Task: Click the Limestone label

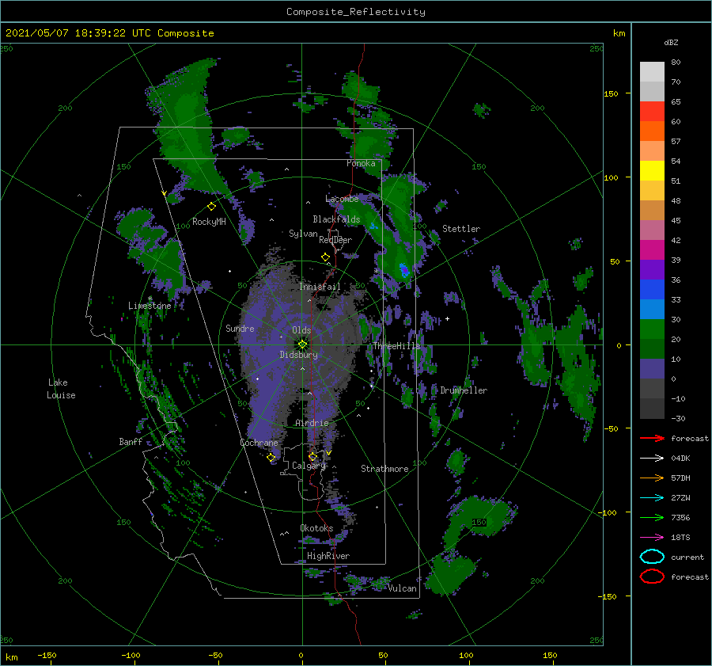Action: click(150, 306)
